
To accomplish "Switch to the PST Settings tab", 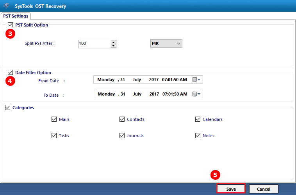I will pyautogui.click(x=16, y=16).
